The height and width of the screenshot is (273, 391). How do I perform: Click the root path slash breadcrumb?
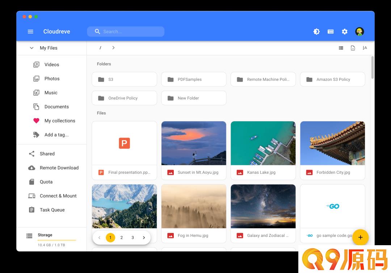(100, 48)
